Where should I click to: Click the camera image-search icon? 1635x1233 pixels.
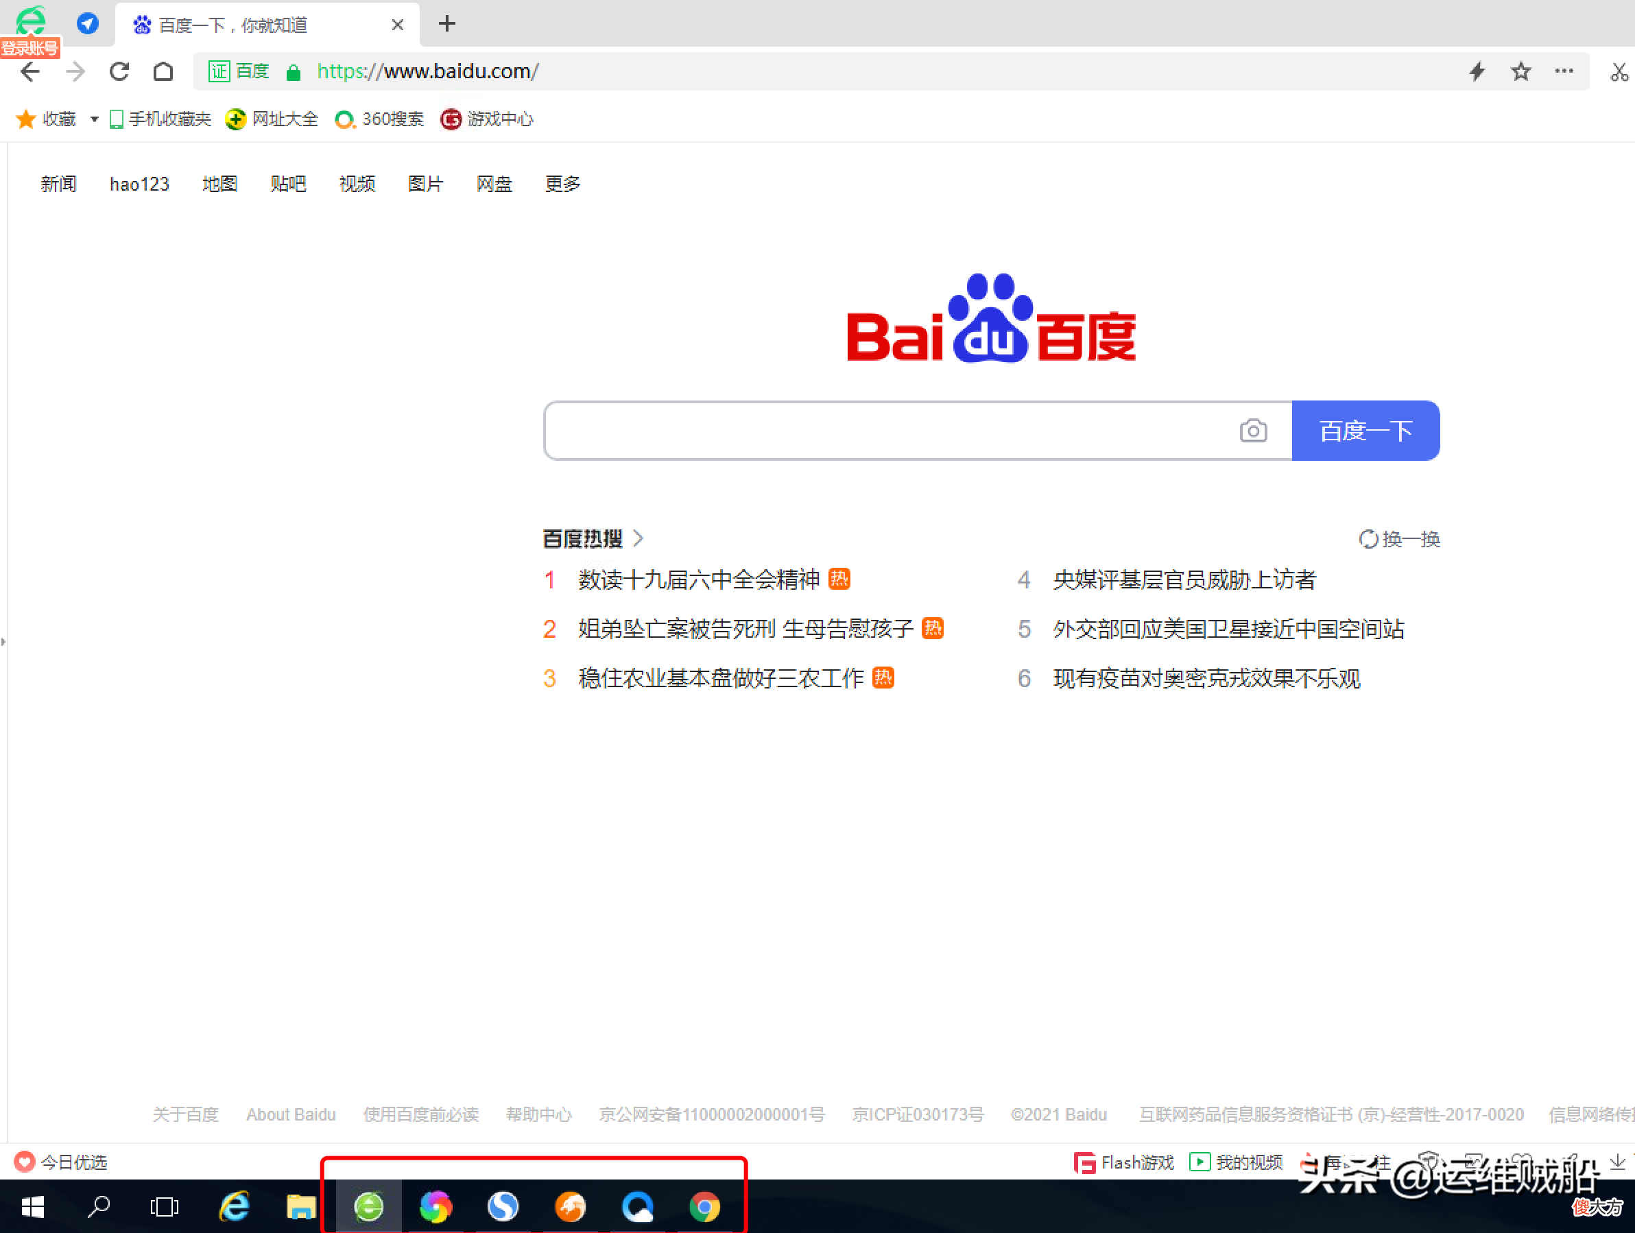coord(1253,431)
